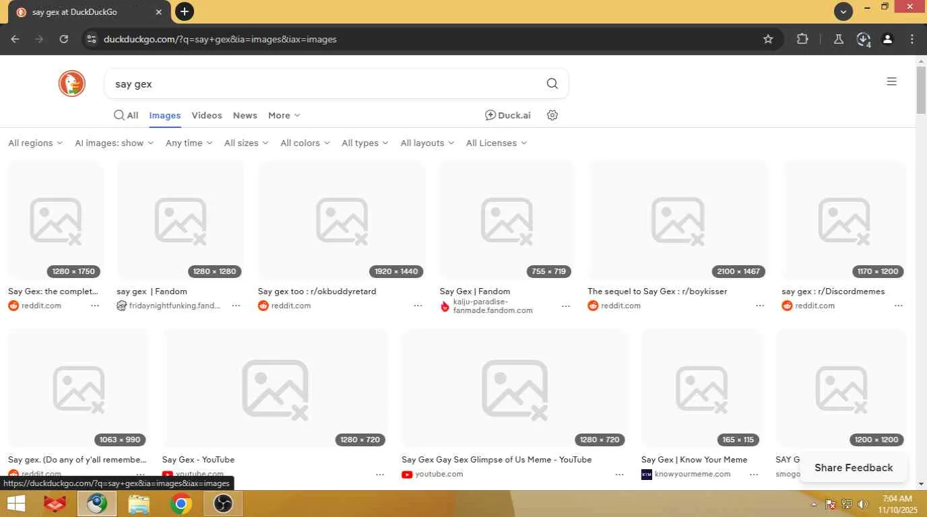The image size is (927, 517).
Task: Open options for 'Say Gex: the complet...' result
Action: click(x=95, y=306)
